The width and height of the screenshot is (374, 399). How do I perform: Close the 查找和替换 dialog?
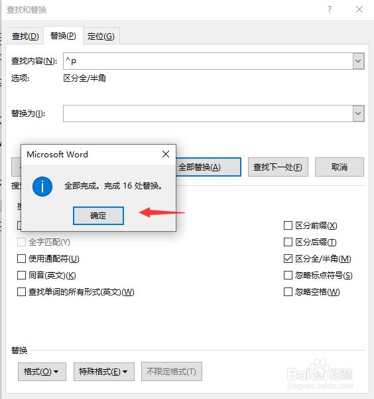[359, 10]
